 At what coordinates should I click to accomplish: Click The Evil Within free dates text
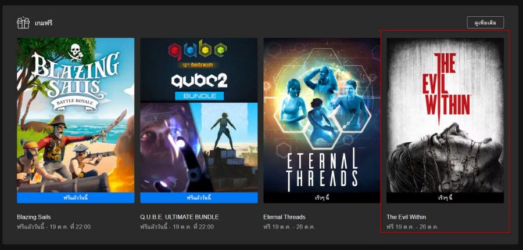[412, 227]
